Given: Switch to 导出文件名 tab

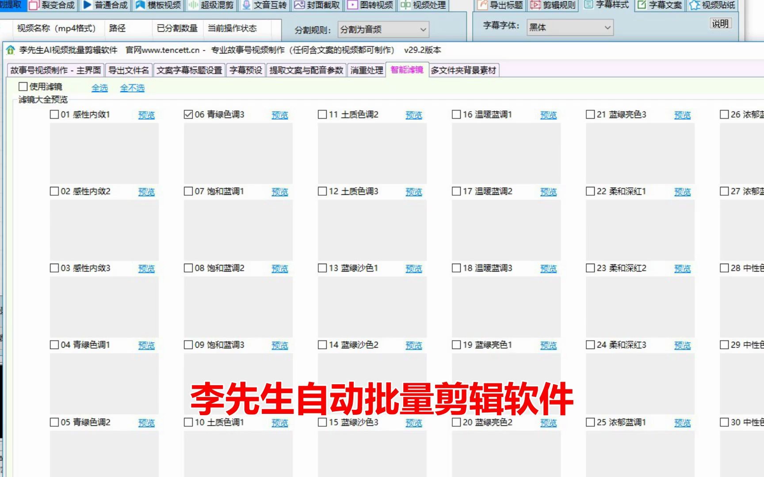Looking at the screenshot, I should click(x=129, y=70).
